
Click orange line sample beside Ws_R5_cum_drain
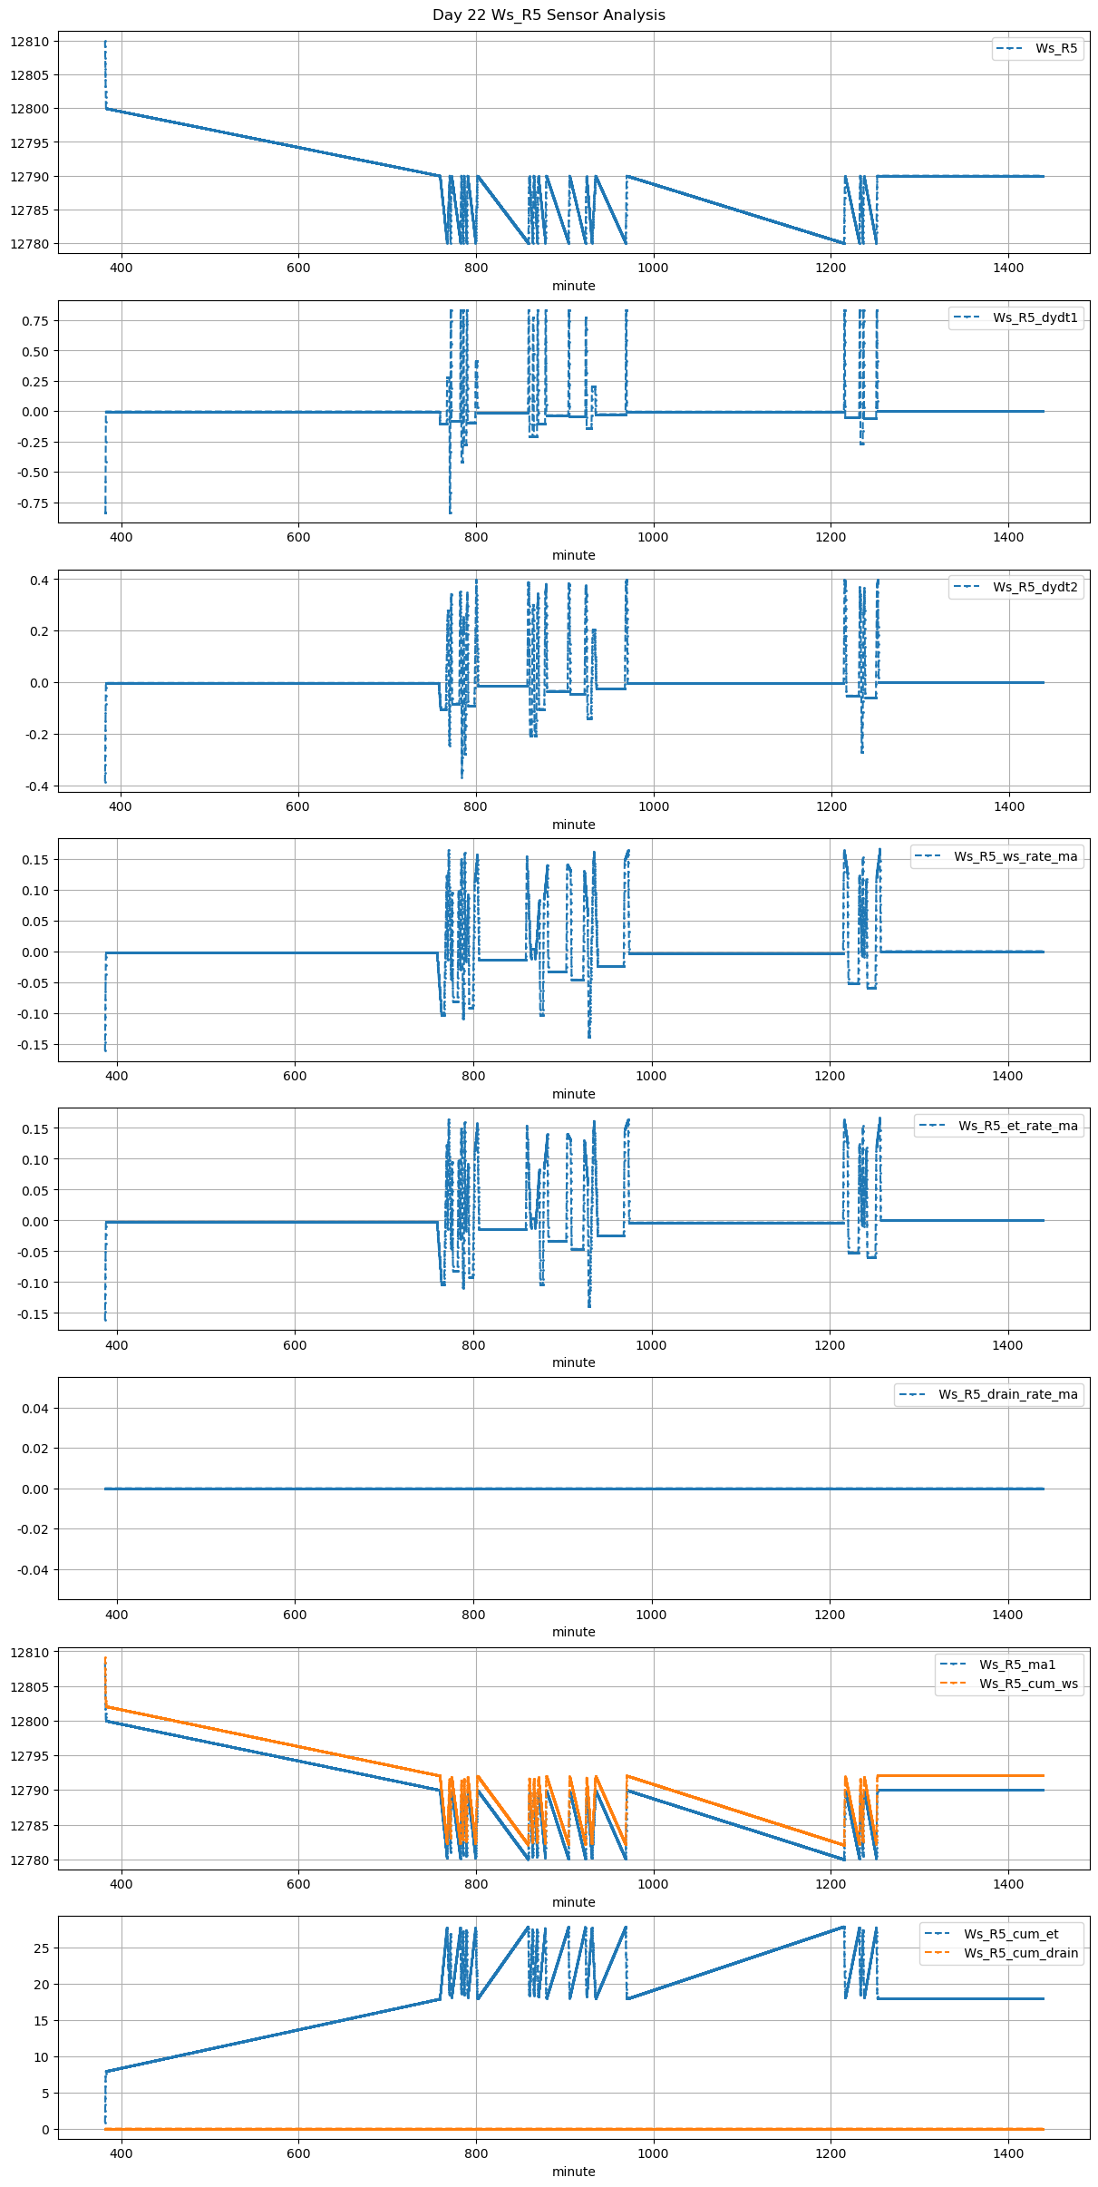tap(939, 1953)
